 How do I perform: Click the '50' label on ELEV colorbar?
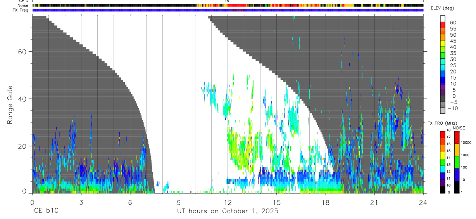tap(452, 35)
